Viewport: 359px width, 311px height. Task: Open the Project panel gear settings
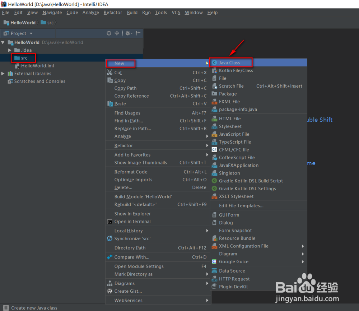129,33
